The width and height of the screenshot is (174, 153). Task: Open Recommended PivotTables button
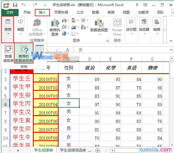point(24,53)
